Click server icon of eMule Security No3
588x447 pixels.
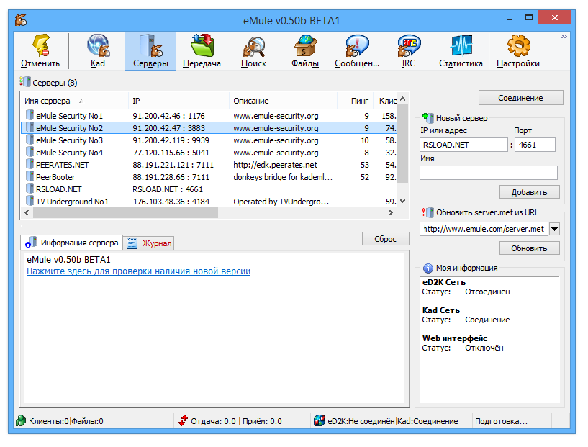pos(30,140)
